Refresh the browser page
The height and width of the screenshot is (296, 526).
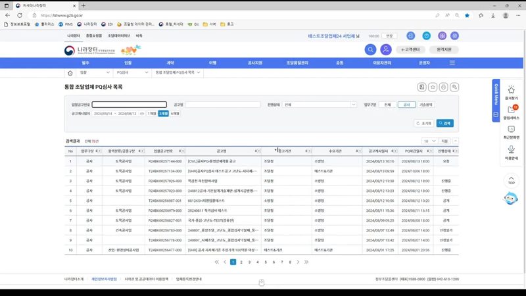pos(20,15)
